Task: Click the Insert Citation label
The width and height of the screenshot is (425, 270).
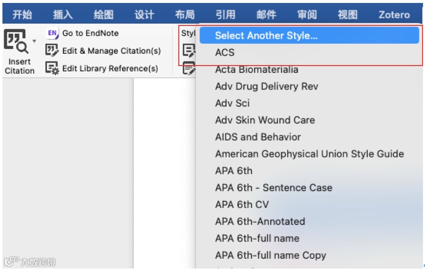Action: 20,66
